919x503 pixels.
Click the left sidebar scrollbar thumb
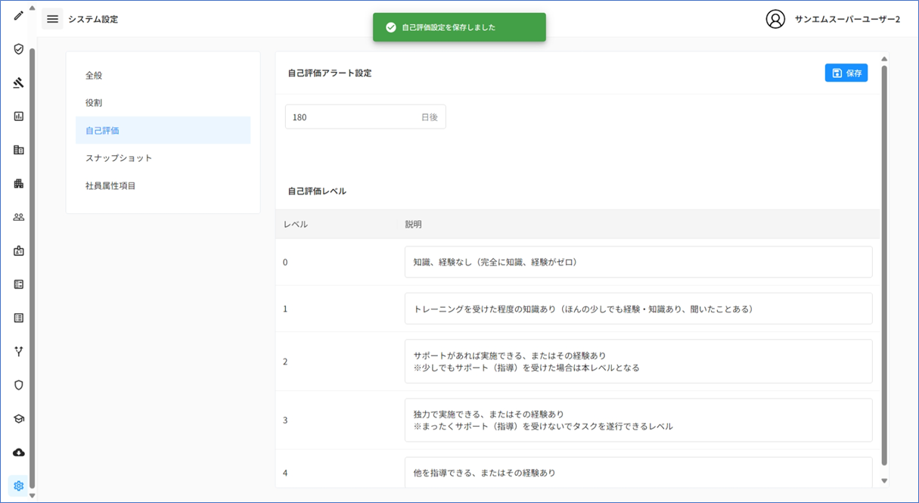point(32,269)
